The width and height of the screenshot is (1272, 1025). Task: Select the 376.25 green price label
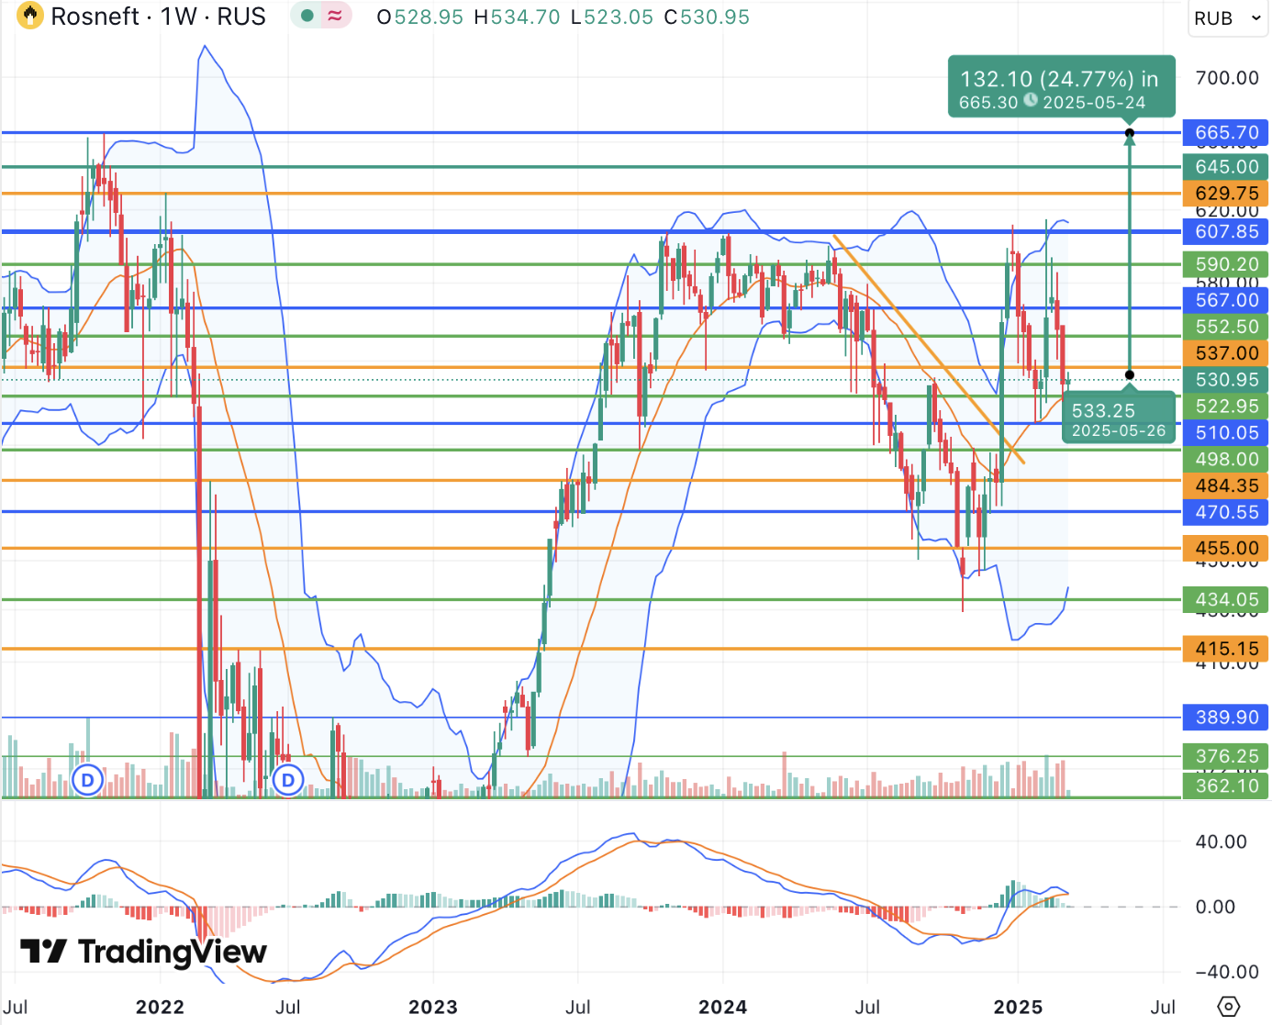[1226, 756]
